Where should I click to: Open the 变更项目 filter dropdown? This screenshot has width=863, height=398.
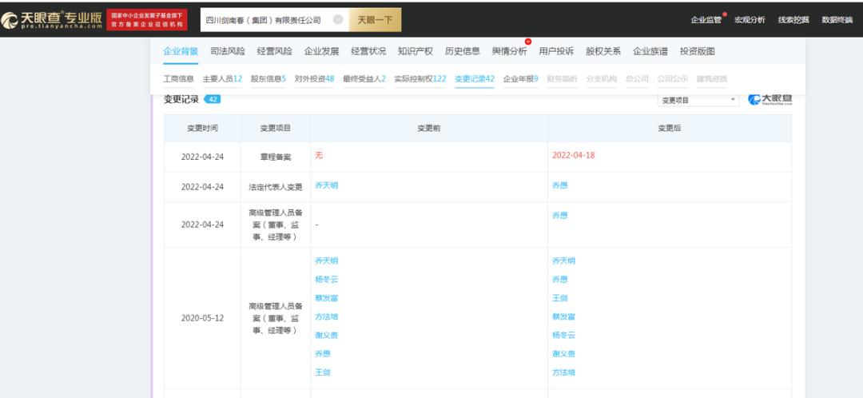[x=698, y=100]
